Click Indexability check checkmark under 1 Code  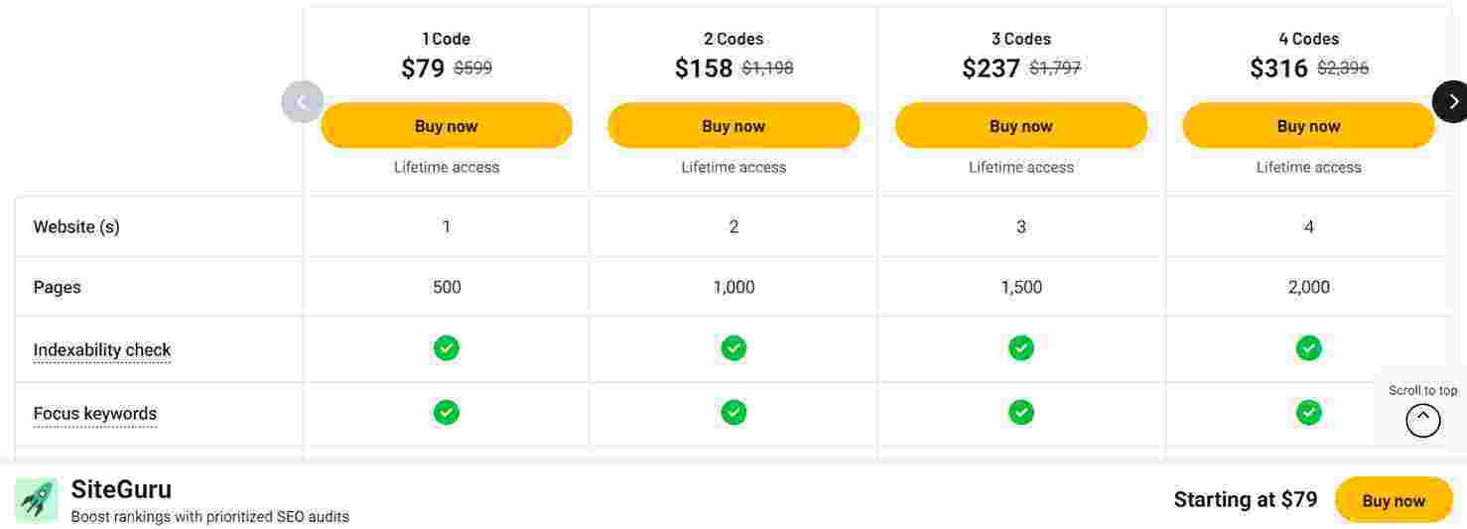tap(447, 348)
